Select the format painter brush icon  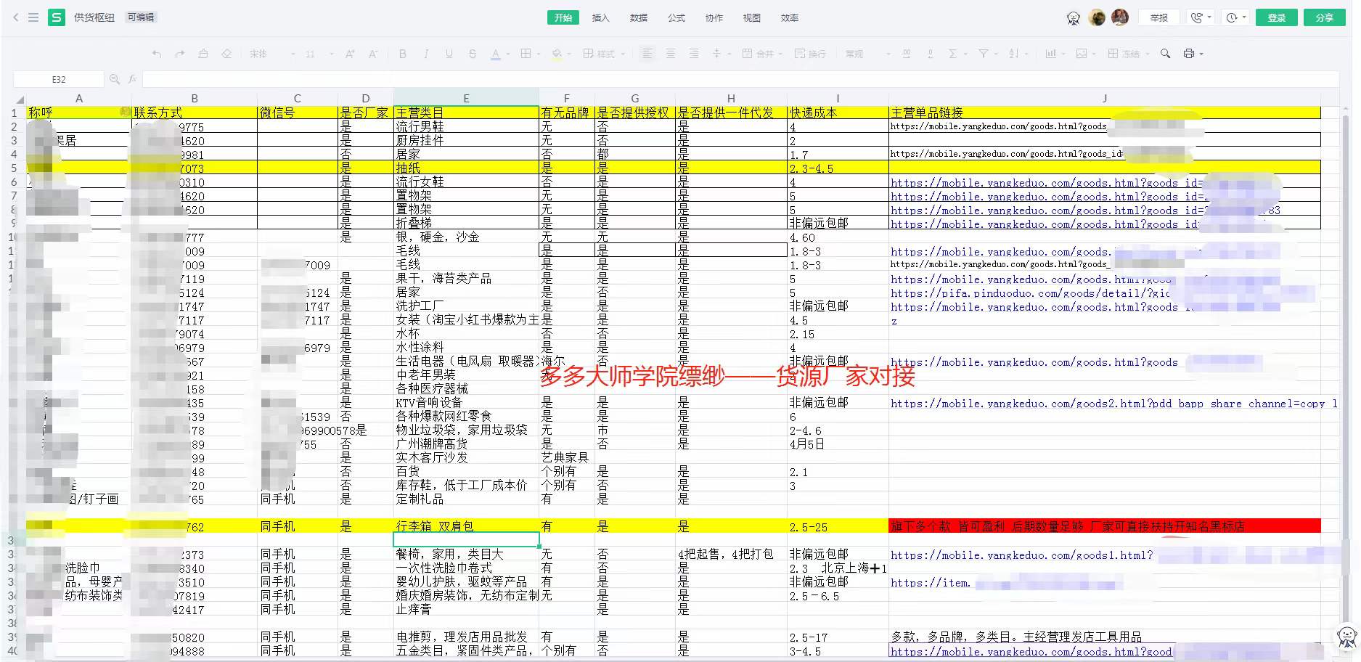(x=203, y=54)
